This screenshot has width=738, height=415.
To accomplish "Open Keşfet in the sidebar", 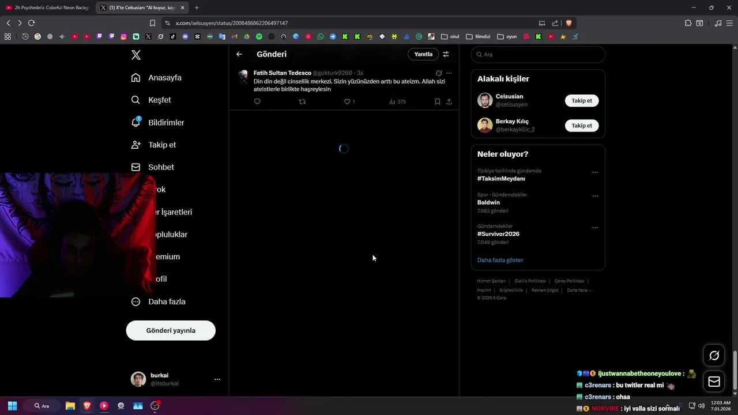I will [151, 100].
